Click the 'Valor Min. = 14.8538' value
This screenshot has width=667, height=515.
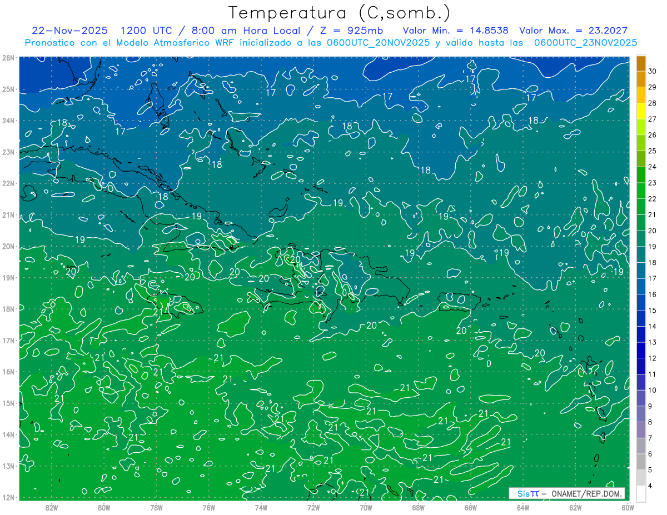tap(455, 31)
